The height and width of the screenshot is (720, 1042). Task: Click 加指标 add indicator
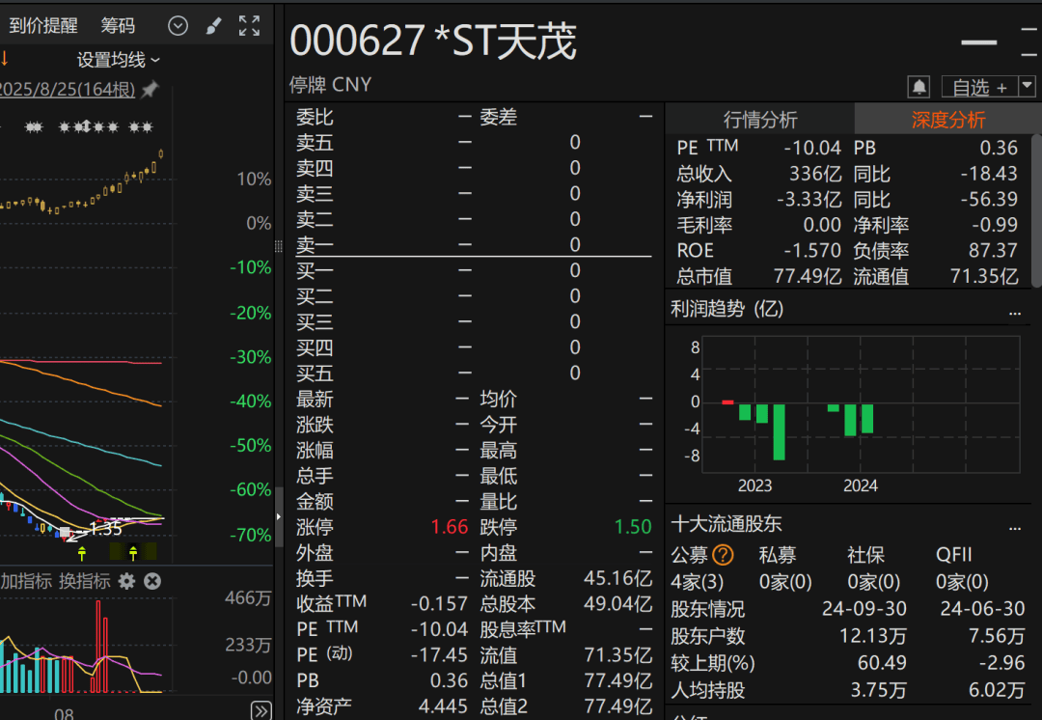click(x=26, y=581)
